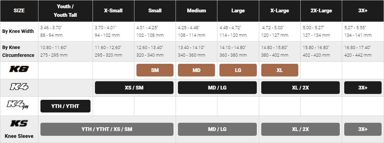Select the K4 3X+ size
Image resolution: width=384 pixels, height=143 pixels.
coord(363,87)
